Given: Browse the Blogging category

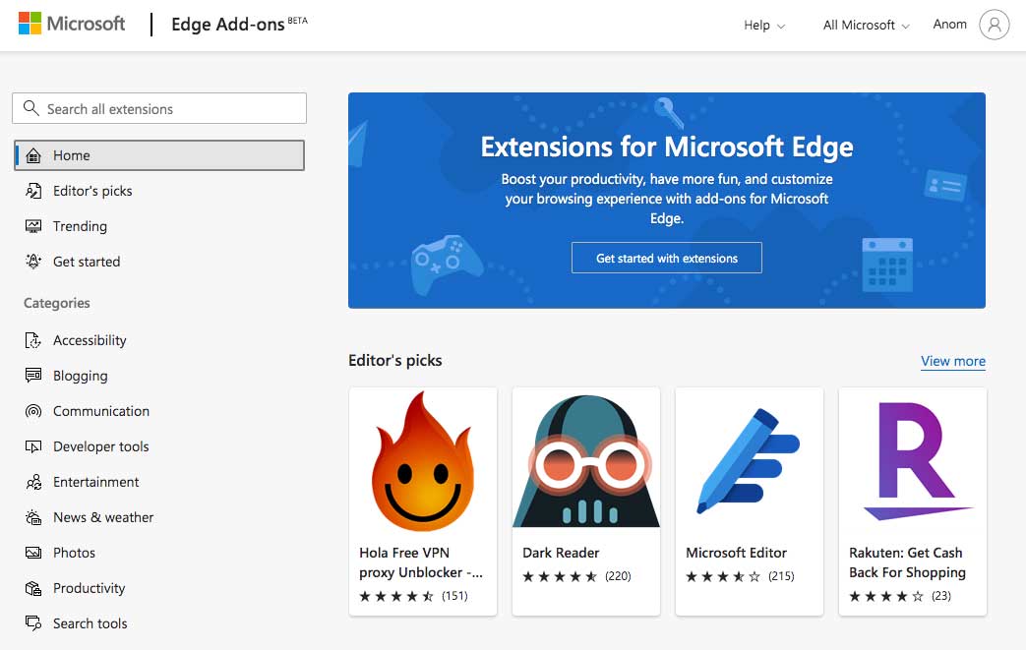Looking at the screenshot, I should [81, 376].
